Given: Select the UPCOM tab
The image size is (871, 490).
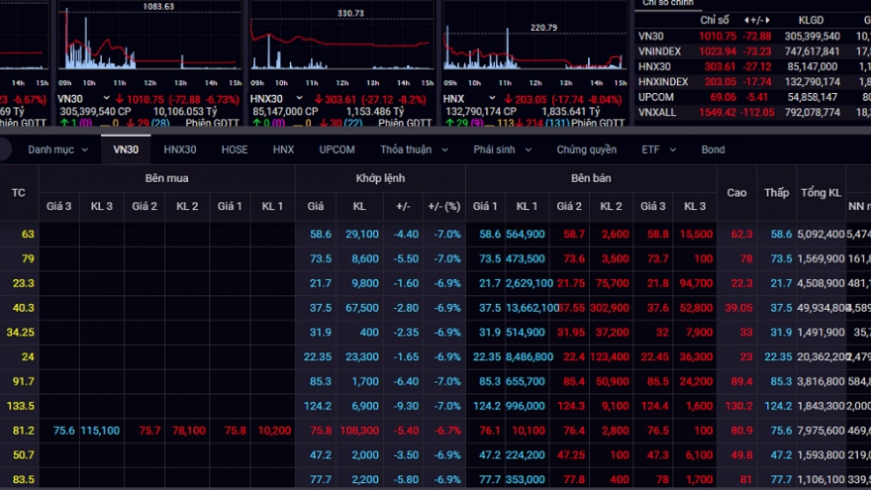Looking at the screenshot, I should coord(337,150).
